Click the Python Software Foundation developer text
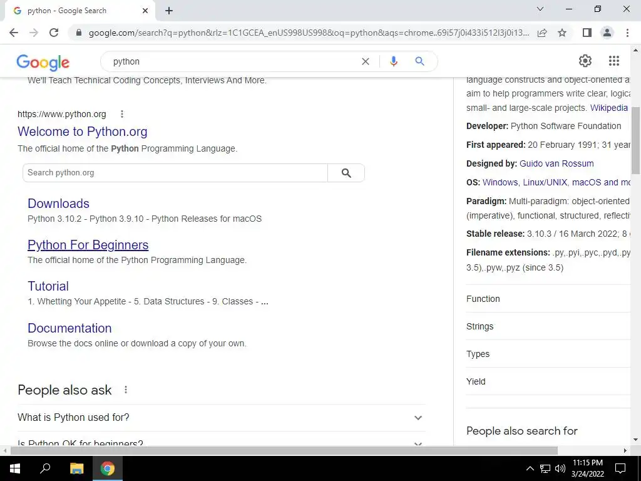This screenshot has width=641, height=481. pyautogui.click(x=566, y=126)
